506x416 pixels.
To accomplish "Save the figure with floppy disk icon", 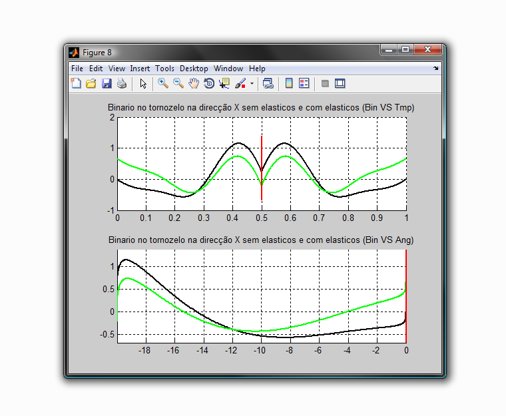I will click(107, 84).
